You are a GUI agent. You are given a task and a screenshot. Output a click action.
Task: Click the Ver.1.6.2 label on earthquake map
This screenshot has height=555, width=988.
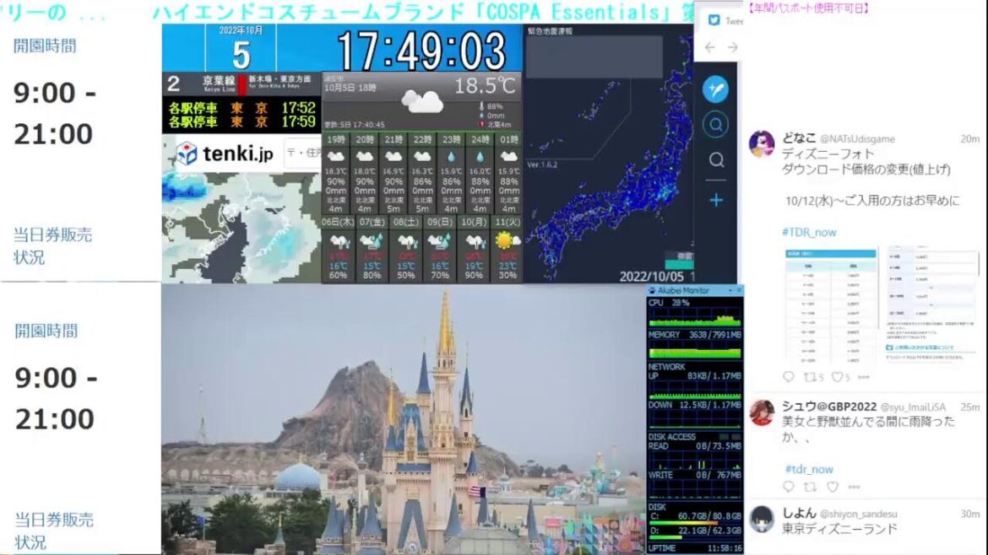pyautogui.click(x=542, y=164)
